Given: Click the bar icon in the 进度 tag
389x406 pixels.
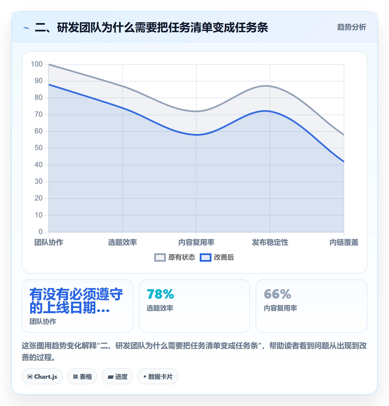Looking at the screenshot, I should coord(110,377).
